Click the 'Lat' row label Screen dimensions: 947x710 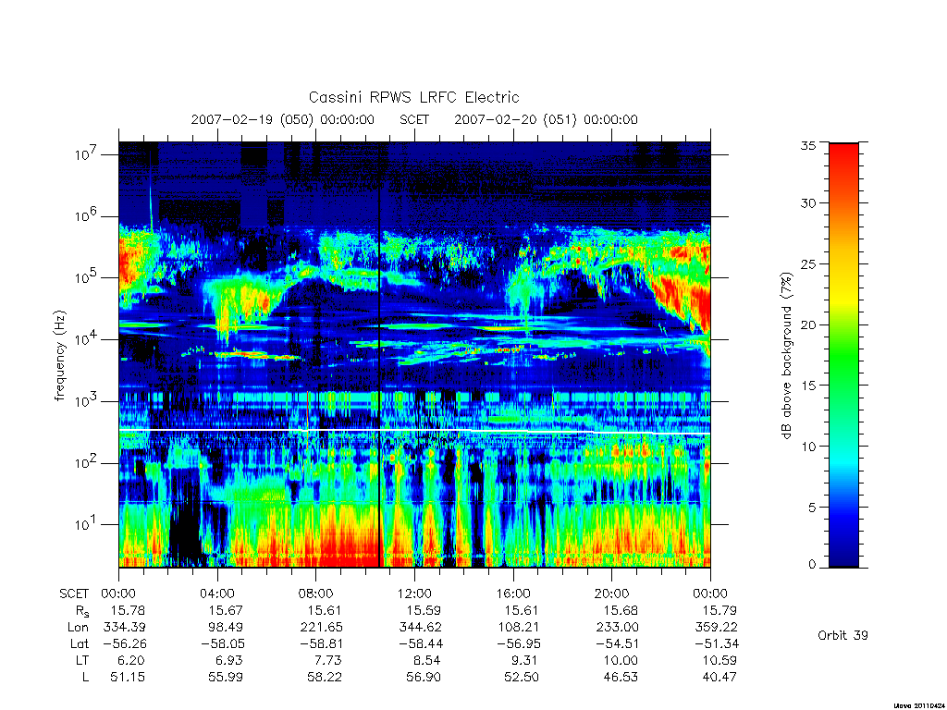click(x=80, y=643)
